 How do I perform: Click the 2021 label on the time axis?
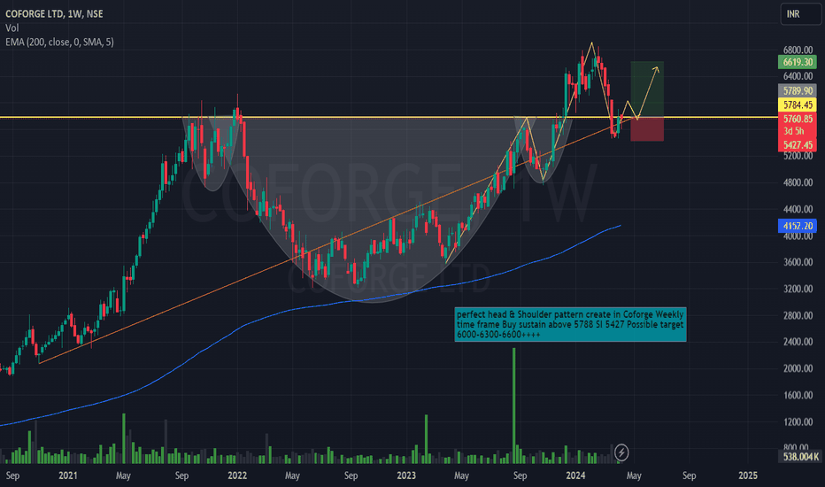68,475
